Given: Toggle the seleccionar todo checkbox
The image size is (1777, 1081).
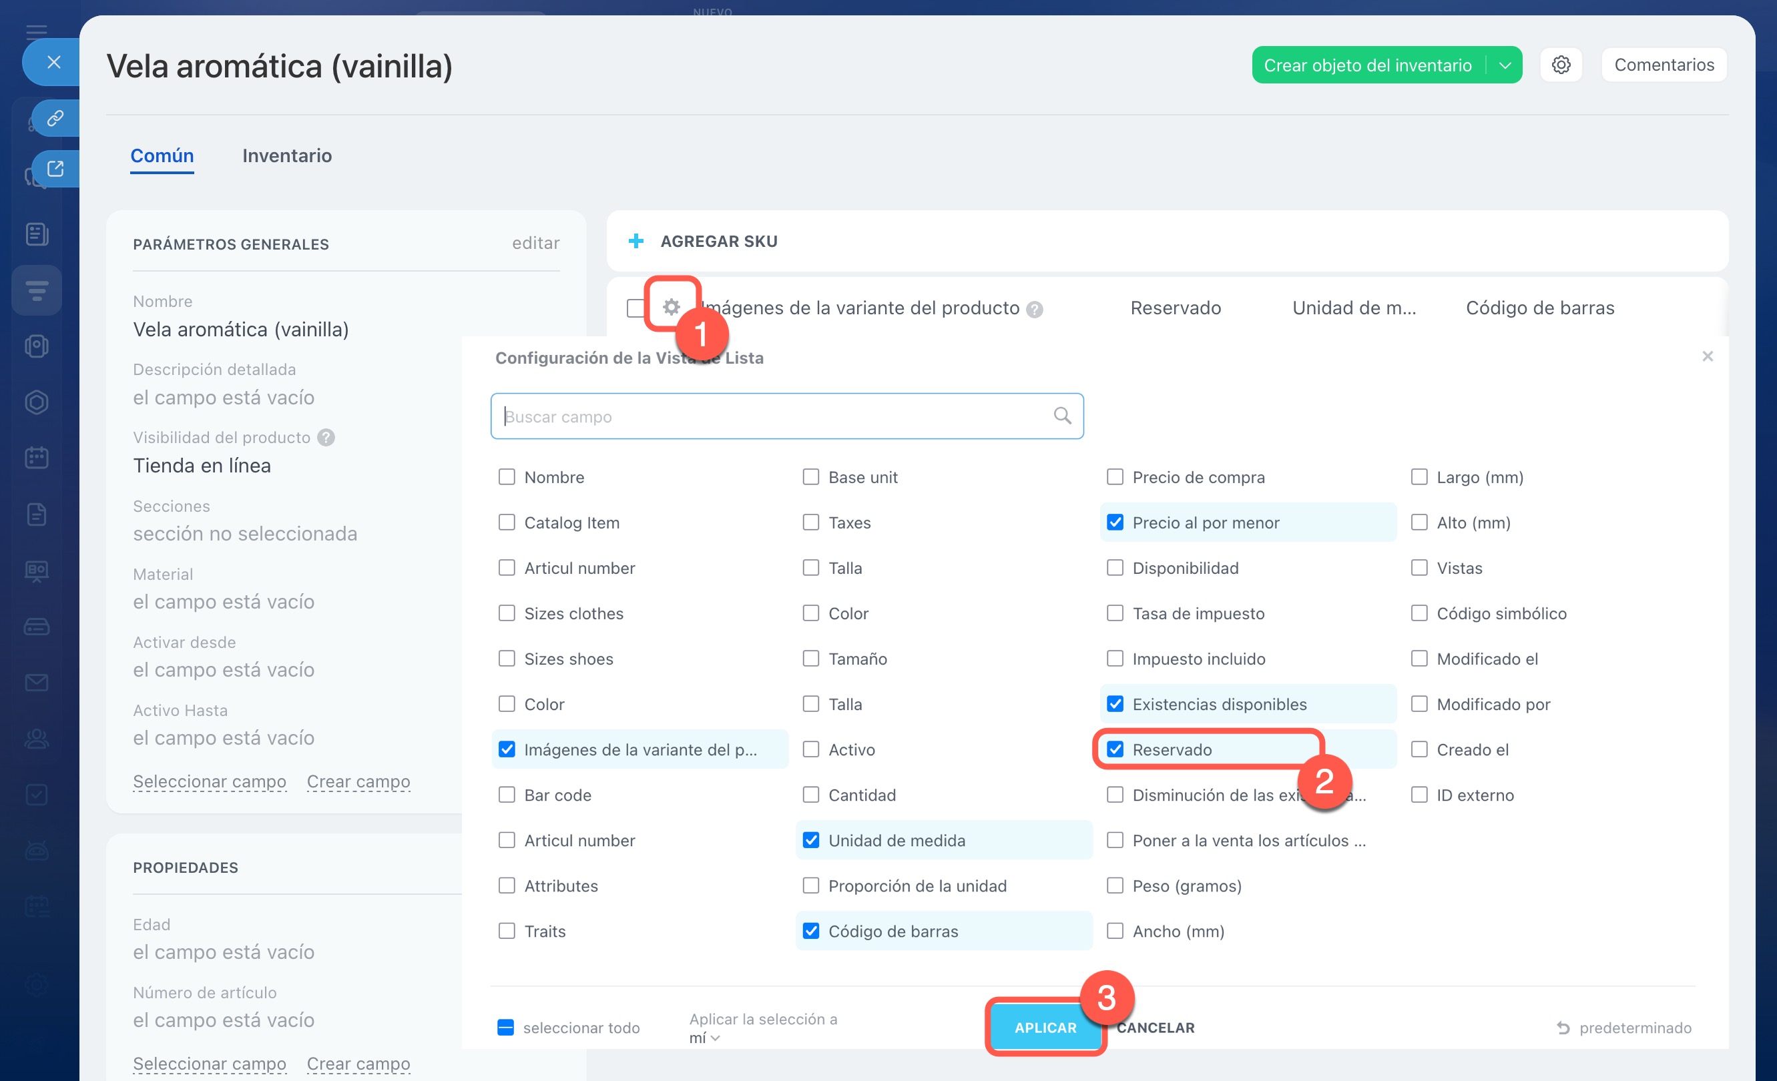Looking at the screenshot, I should tap(505, 1028).
